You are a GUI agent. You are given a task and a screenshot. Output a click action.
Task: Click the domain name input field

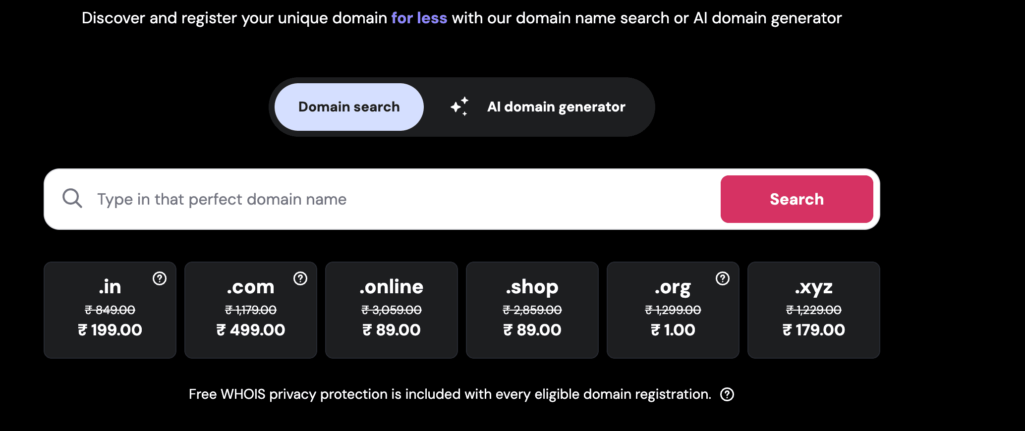click(x=347, y=199)
